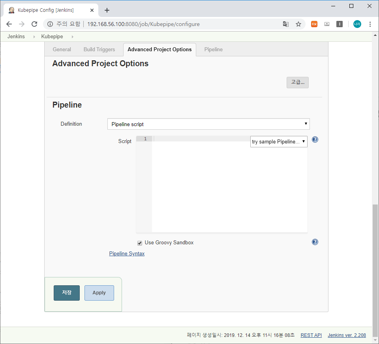Maximize the browser window
The width and height of the screenshot is (379, 344).
point(351,6)
